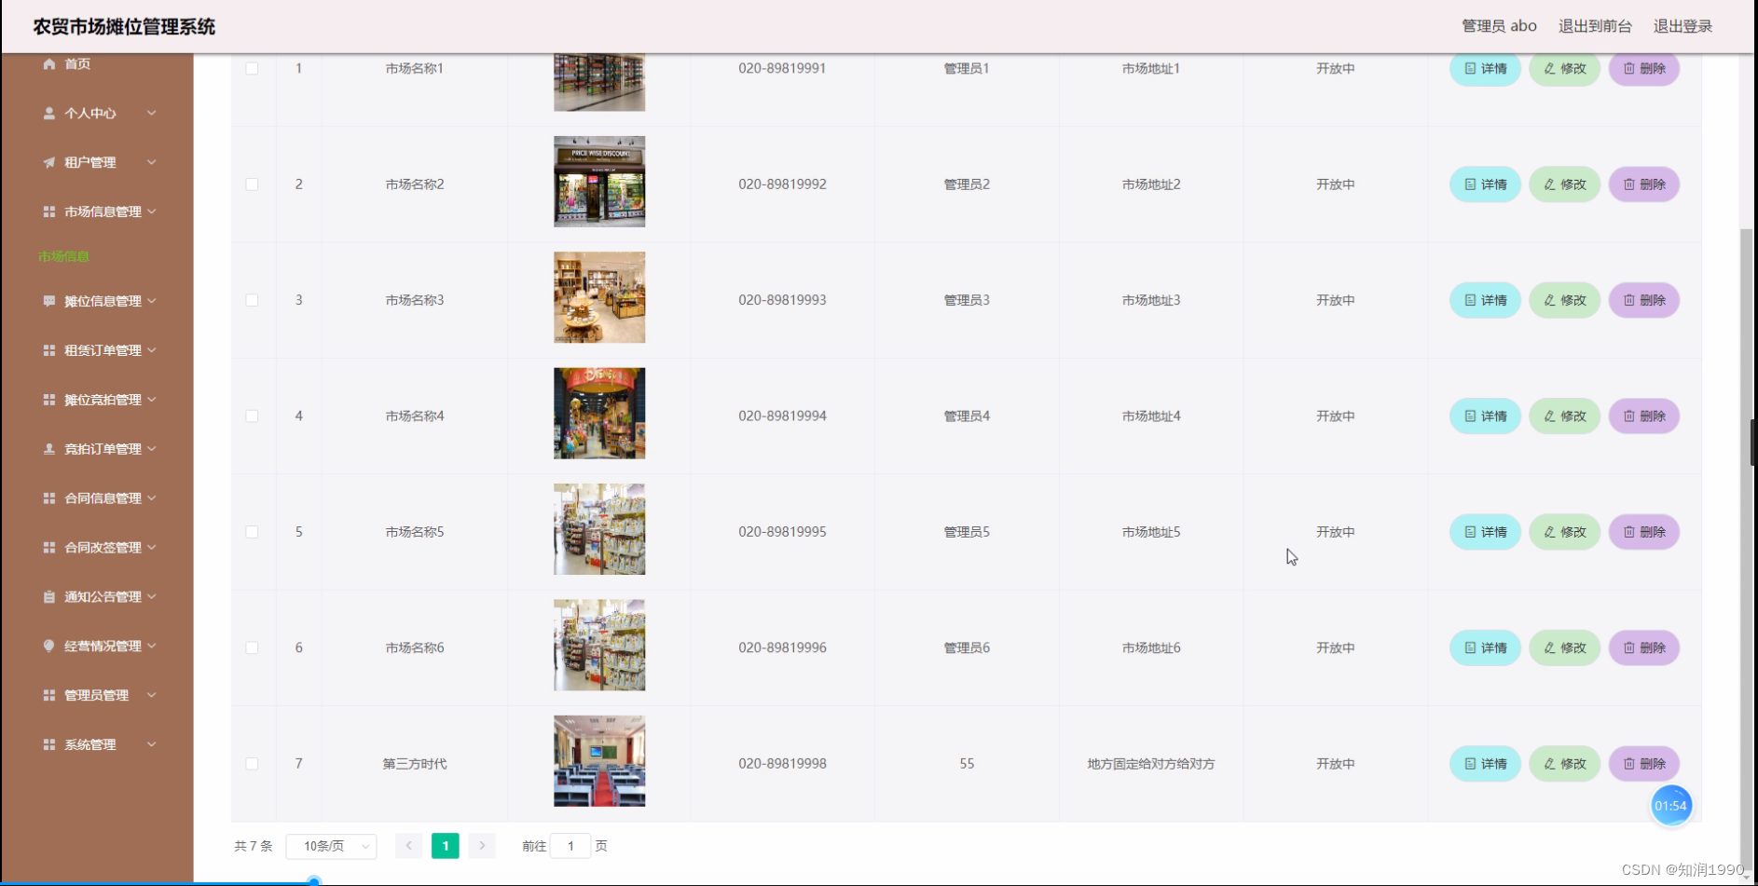Check the checkbox on 第三方时代 row
1758x886 pixels.
click(x=252, y=763)
